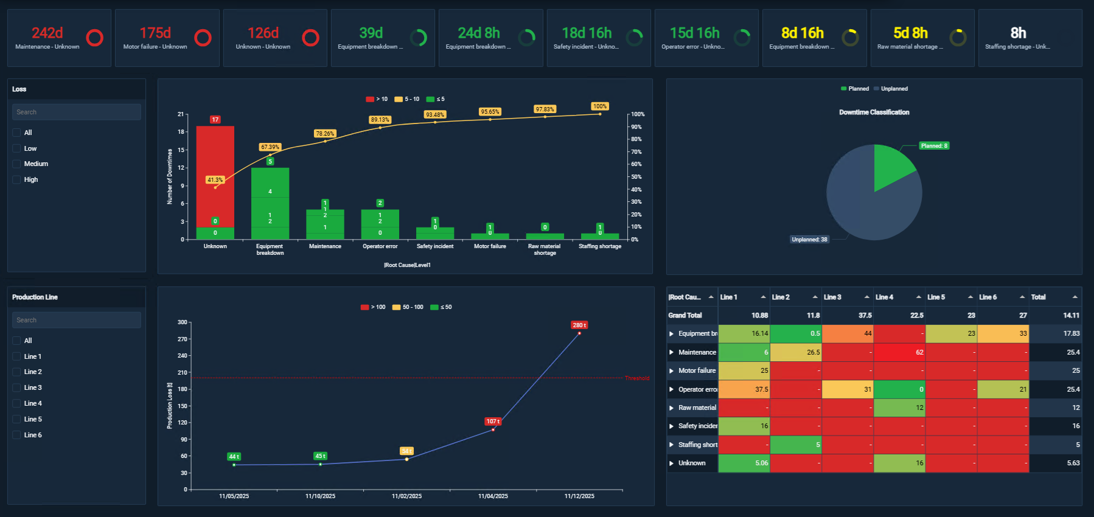Click the Search field in the Production Line panel
The width and height of the screenshot is (1094, 517).
77,320
